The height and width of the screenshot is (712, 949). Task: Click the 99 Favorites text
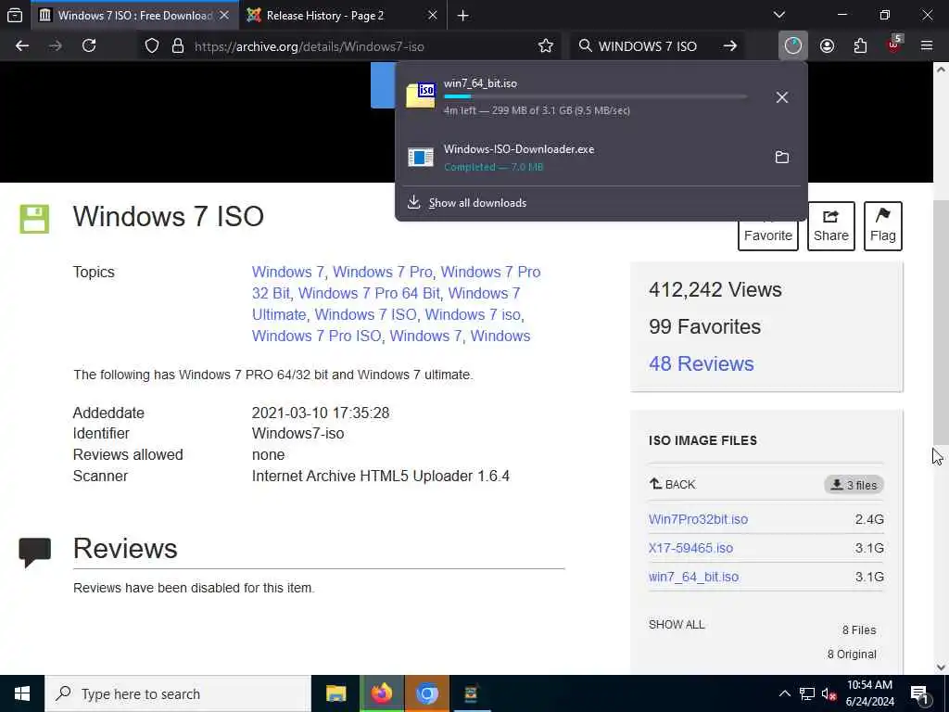(x=704, y=327)
